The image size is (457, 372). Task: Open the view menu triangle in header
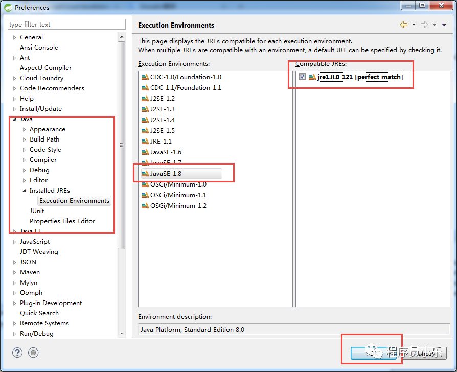click(x=444, y=25)
